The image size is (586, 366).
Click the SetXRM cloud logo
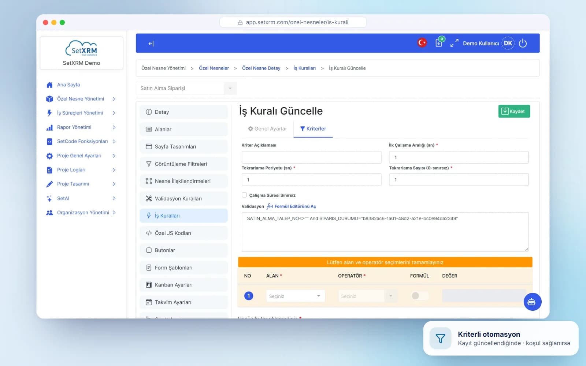[x=81, y=48]
